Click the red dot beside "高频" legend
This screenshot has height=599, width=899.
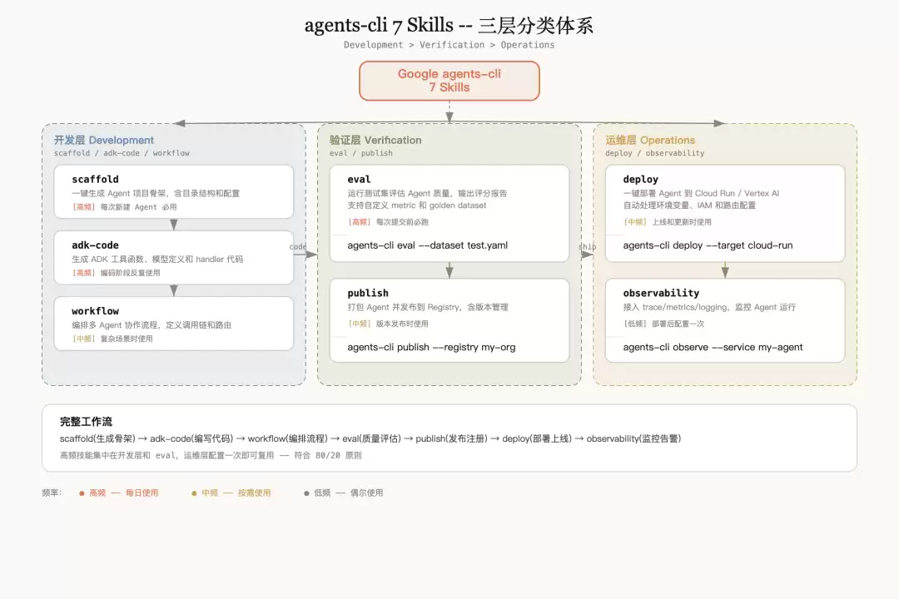click(82, 493)
